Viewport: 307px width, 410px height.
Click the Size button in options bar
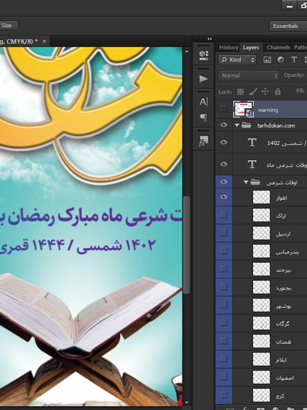[x=8, y=25]
